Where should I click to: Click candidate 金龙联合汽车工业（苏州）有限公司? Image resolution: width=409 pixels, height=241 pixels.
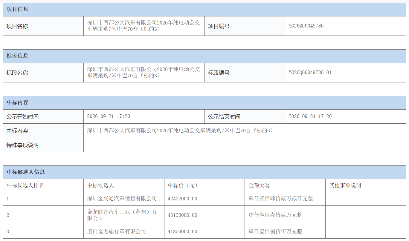tap(122, 215)
